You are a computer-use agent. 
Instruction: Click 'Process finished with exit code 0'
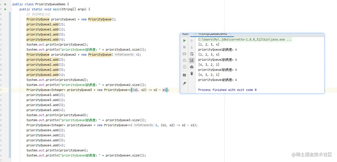coord(227,90)
